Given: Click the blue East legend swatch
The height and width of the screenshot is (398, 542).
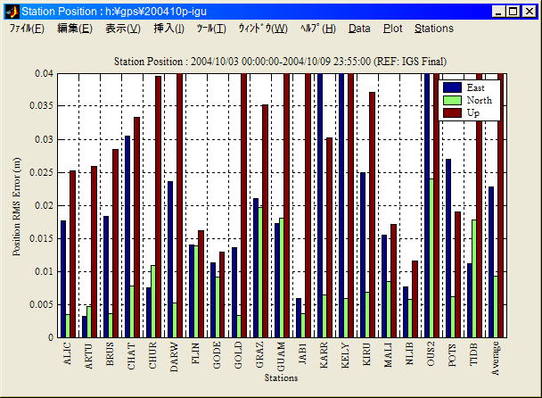Looking at the screenshot, I should (452, 87).
